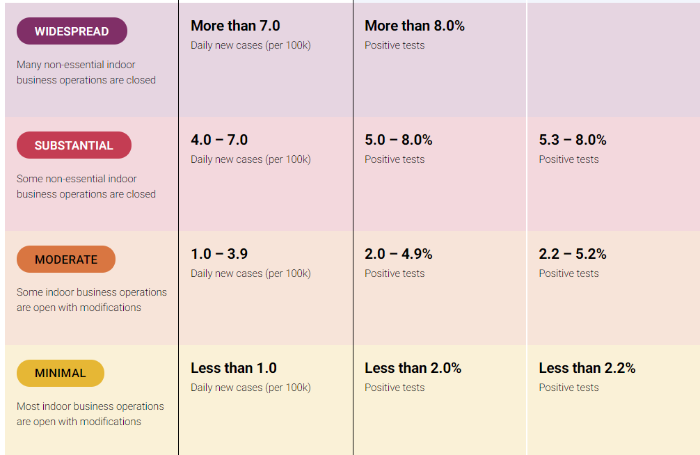Image resolution: width=700 pixels, height=455 pixels.
Task: Click the "5.3 – 8.0%" value
Action: point(573,140)
